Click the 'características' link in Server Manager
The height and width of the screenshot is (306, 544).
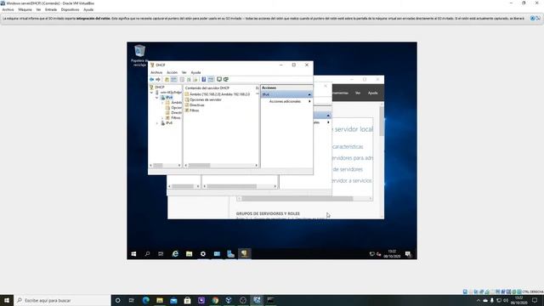click(348, 147)
